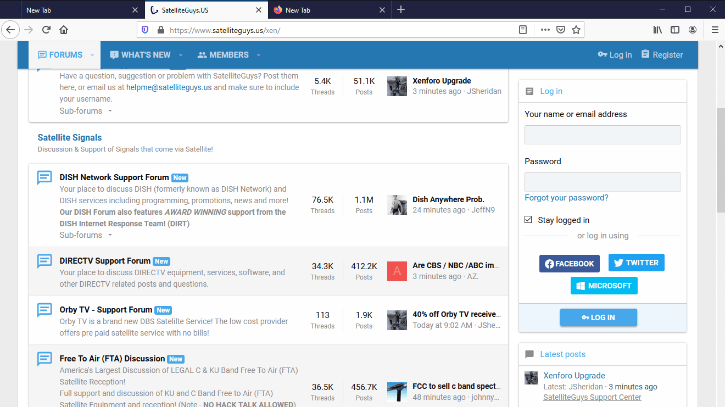The width and height of the screenshot is (725, 407).
Task: Click the browser address bar URL
Action: tap(225, 30)
